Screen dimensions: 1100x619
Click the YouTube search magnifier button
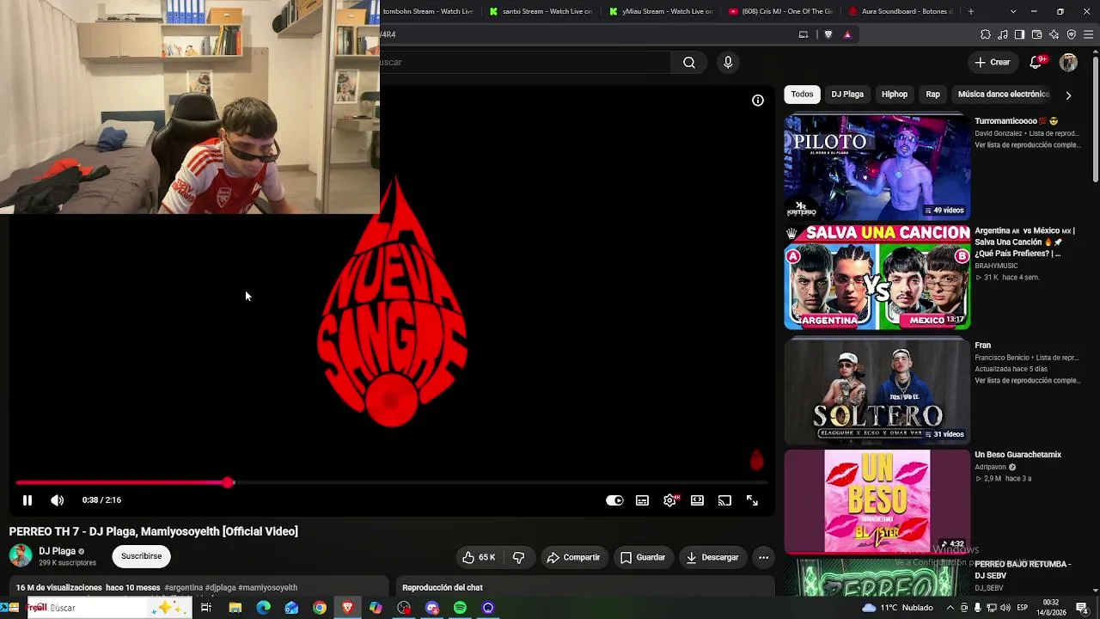pos(689,62)
